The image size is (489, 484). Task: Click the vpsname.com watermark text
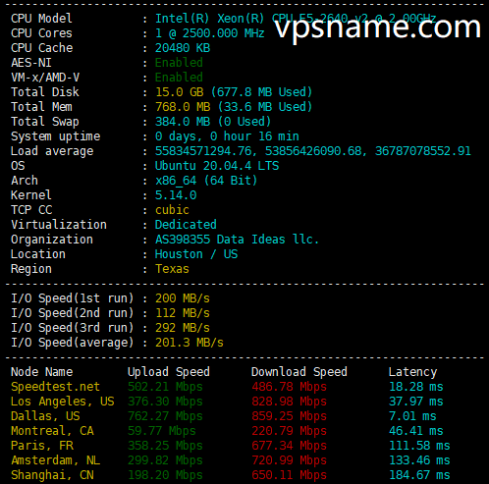pos(378,28)
